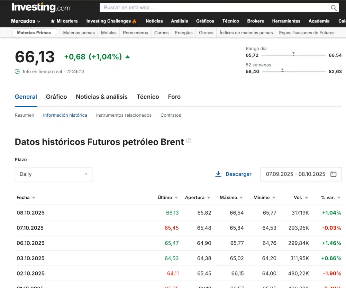Click the Buscar en esta web search field
This screenshot has height=288, width=346.
click(215, 8)
